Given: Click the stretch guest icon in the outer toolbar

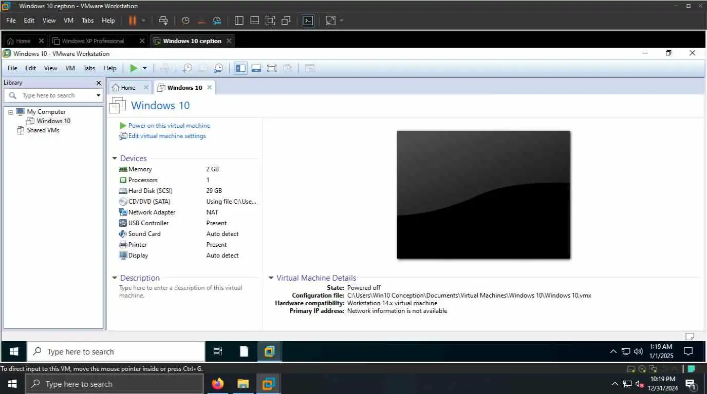Looking at the screenshot, I should (330, 21).
